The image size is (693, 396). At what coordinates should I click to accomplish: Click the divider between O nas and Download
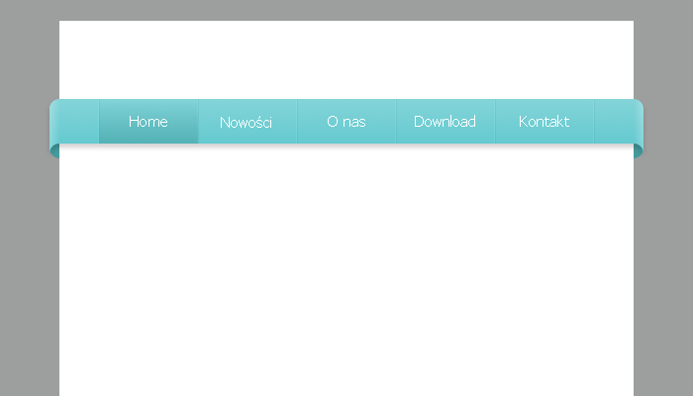coord(396,122)
